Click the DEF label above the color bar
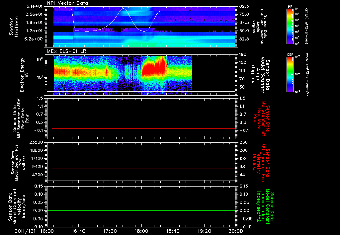 pos(290,55)
